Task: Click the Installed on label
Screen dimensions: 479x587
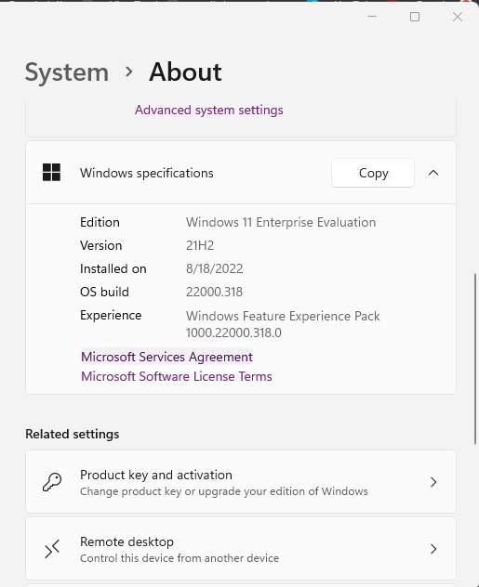Action: (x=113, y=268)
